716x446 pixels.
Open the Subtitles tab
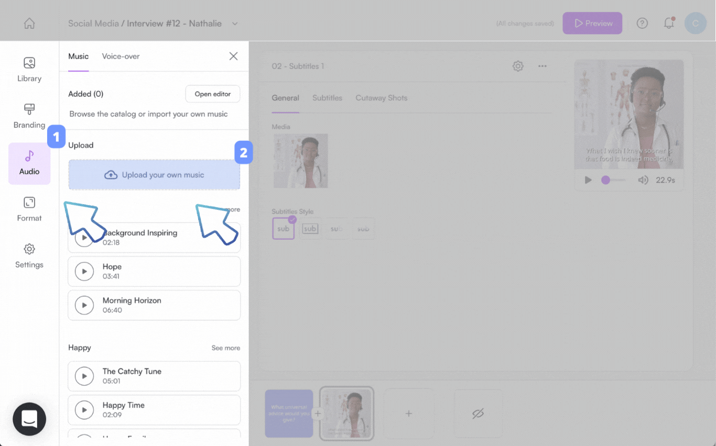click(x=327, y=98)
